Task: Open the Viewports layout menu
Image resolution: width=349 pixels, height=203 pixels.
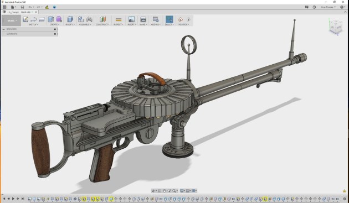Action: 194,191
